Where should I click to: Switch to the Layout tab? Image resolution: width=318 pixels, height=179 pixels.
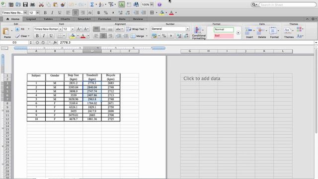(x=31, y=19)
